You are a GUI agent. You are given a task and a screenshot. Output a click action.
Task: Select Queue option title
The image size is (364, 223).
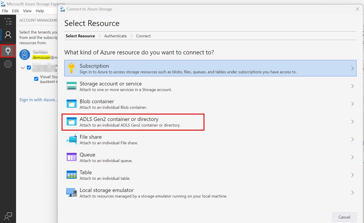(x=87, y=155)
